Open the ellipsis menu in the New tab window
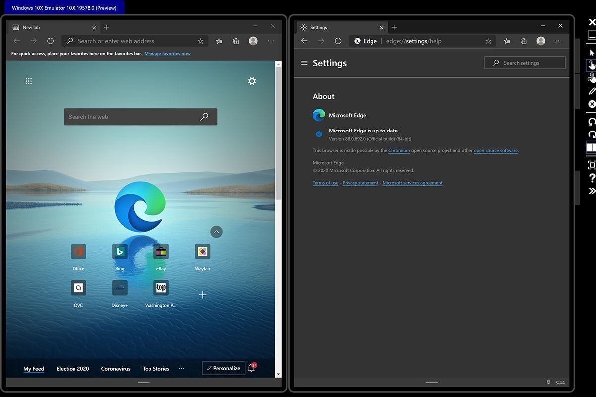The image size is (596, 397). point(271,41)
